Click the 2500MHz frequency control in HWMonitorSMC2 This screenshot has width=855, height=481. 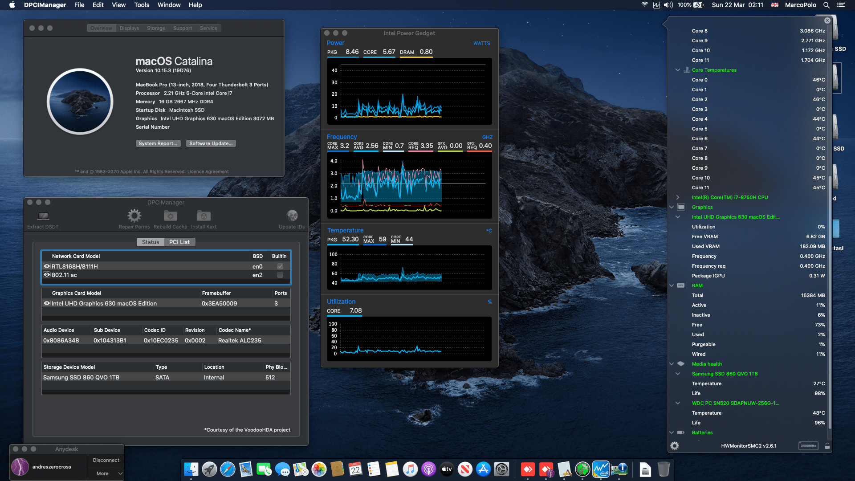point(808,445)
